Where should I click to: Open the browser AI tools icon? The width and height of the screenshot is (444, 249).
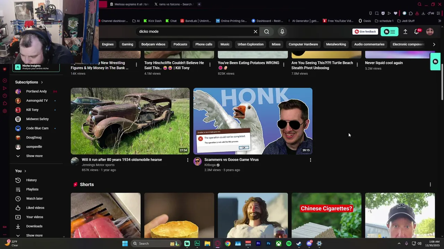[x=431, y=13]
